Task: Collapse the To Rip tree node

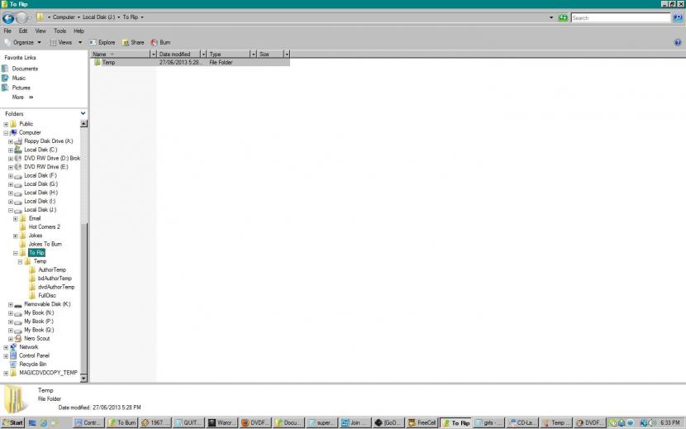Action: pos(16,253)
